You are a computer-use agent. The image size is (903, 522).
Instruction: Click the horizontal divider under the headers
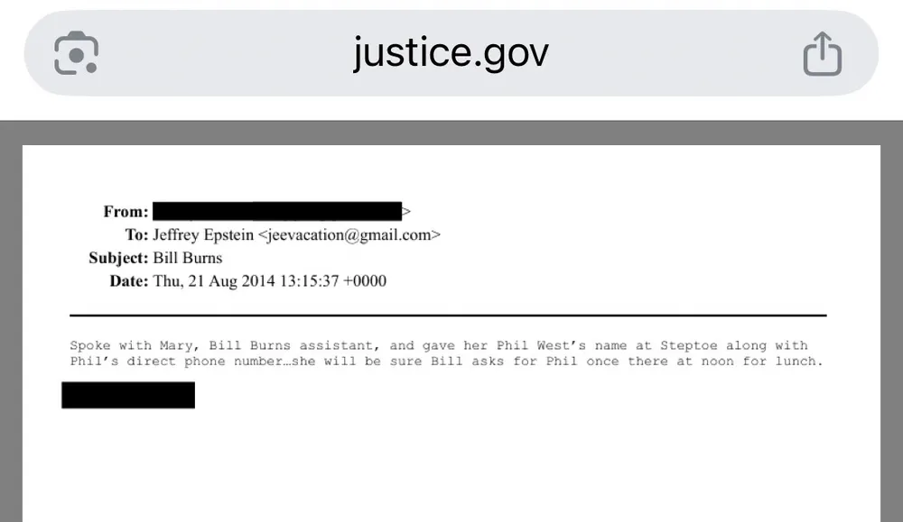[448, 316]
